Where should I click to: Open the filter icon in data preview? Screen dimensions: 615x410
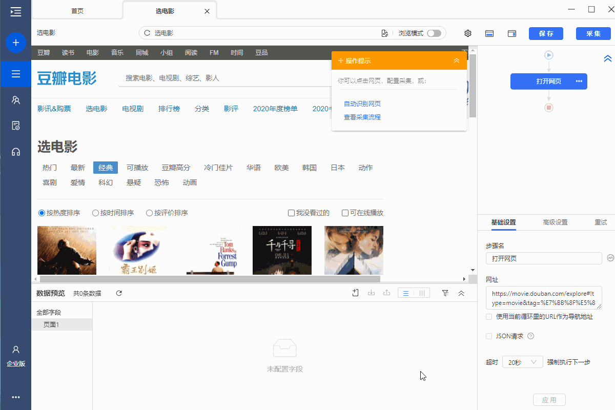(445, 293)
